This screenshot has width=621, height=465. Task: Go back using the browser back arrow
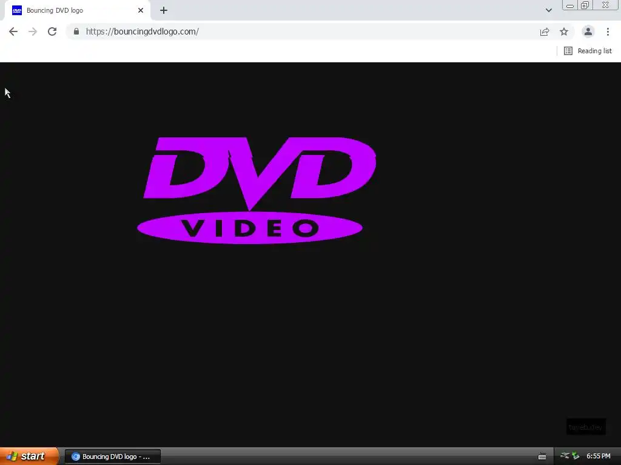pos(13,31)
